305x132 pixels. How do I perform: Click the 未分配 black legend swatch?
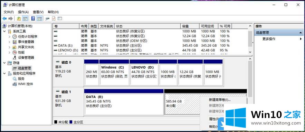point(56,122)
